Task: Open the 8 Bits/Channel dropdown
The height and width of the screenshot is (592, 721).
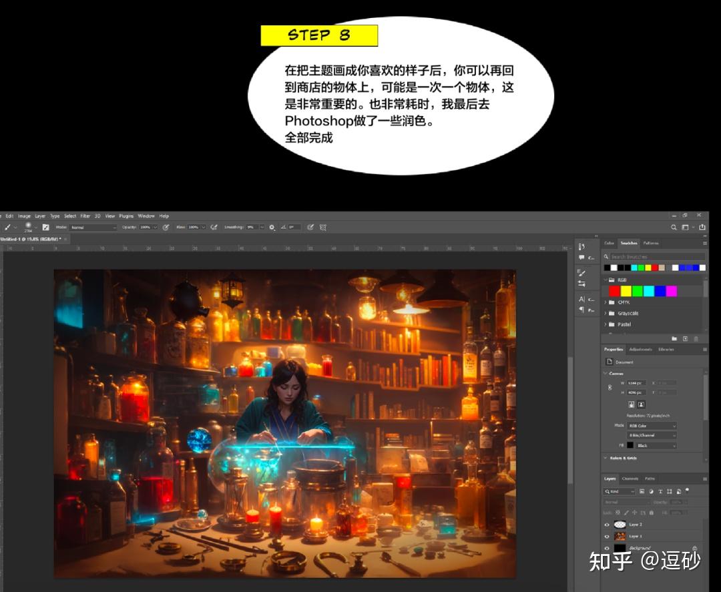Action: (652, 435)
